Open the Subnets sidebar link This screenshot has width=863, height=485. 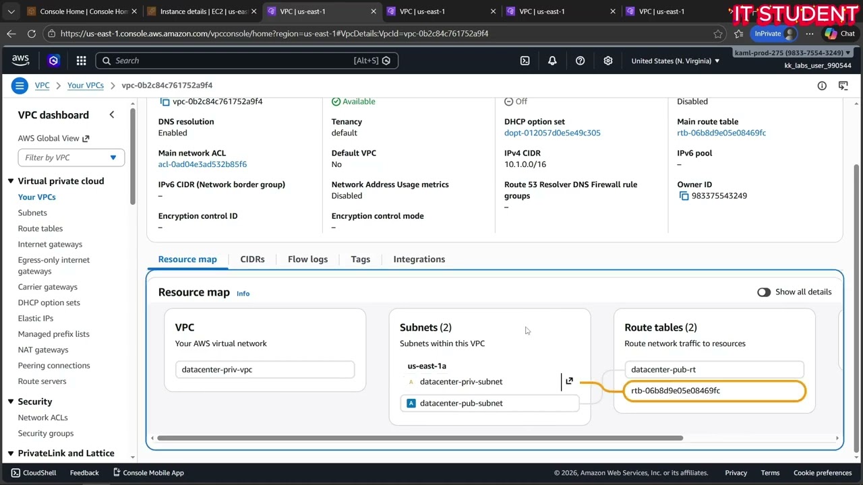[x=32, y=213]
